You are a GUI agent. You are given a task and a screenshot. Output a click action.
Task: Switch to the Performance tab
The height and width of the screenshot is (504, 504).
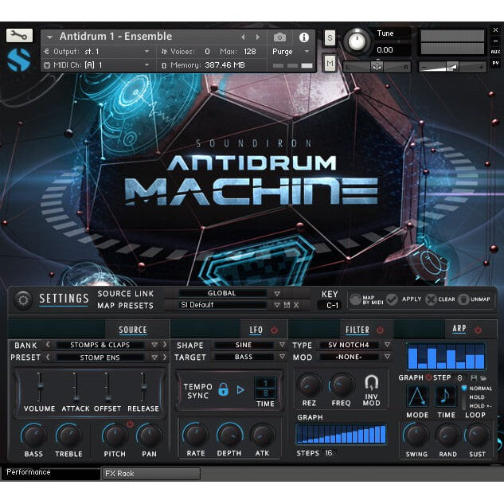(51, 472)
